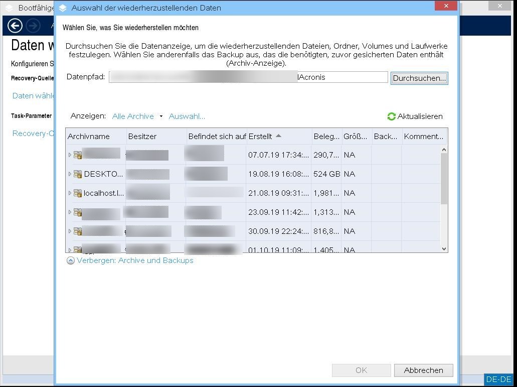Click the DE-DE language indicator
The image size is (517, 387).
pyautogui.click(x=498, y=379)
